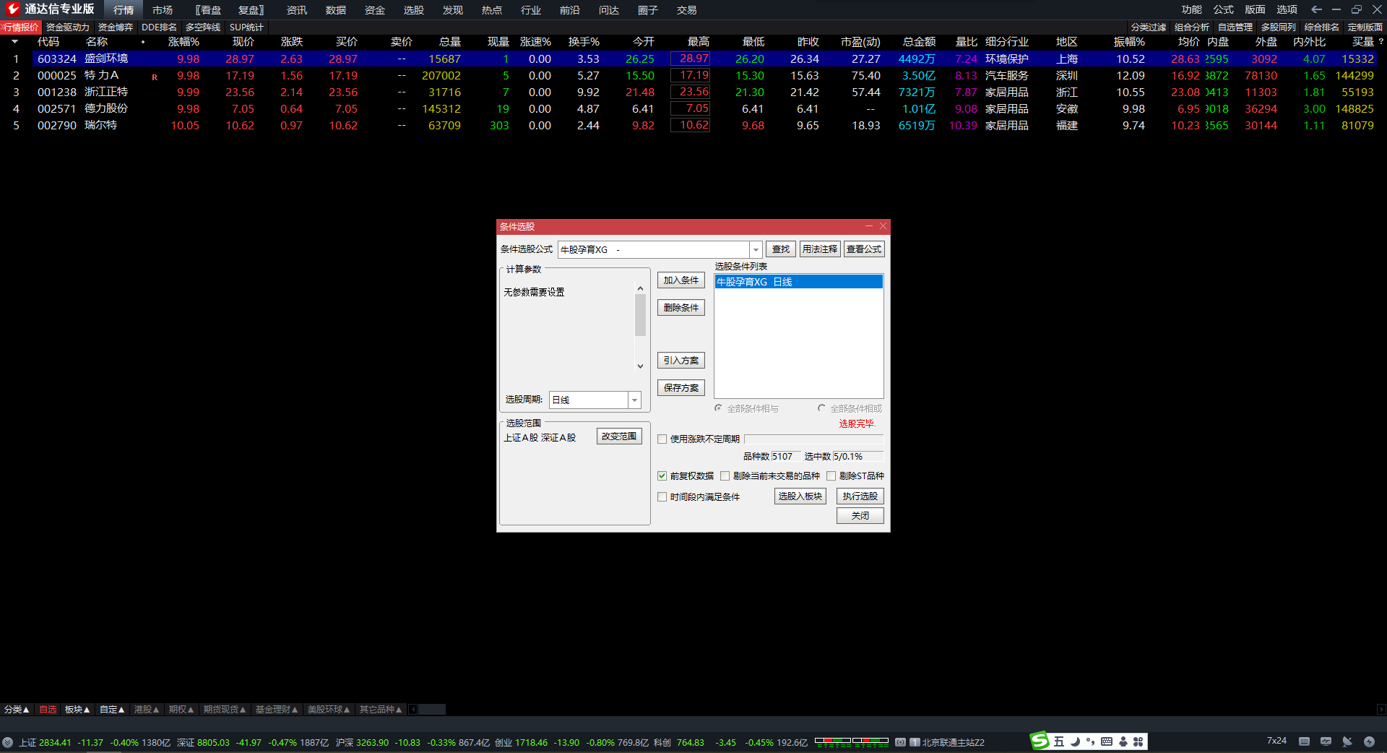Open the 选股 menu in top bar
Image resolution: width=1387 pixels, height=753 pixels.
click(414, 10)
